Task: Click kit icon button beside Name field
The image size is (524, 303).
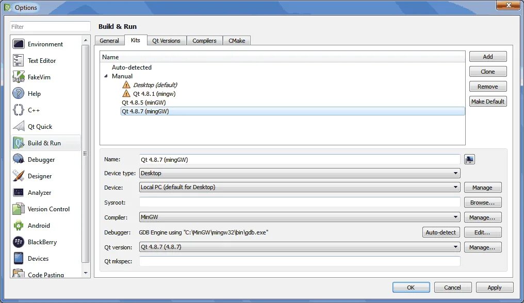Action: 469,159
